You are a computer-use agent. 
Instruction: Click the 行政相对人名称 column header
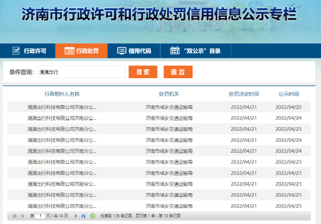click(x=62, y=94)
